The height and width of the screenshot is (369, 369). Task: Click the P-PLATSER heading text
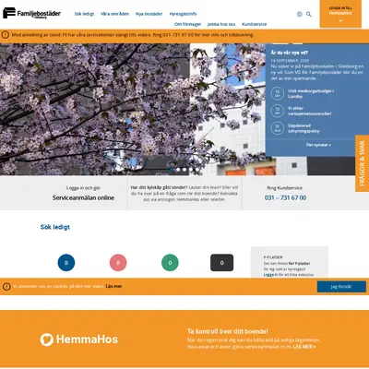tap(273, 257)
